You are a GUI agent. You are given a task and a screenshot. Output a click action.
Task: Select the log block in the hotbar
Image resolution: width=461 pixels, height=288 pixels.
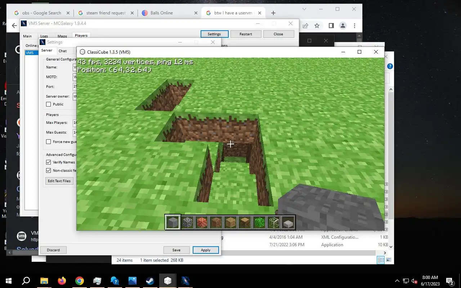(x=245, y=222)
